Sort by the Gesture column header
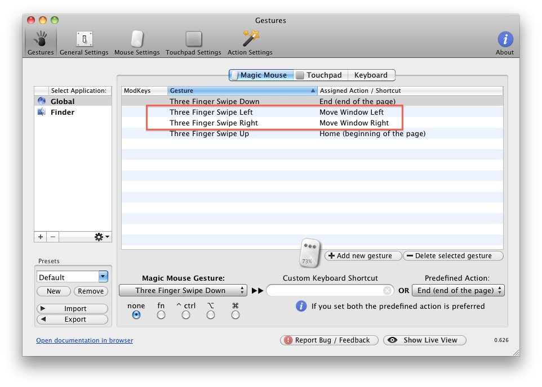 coord(242,91)
